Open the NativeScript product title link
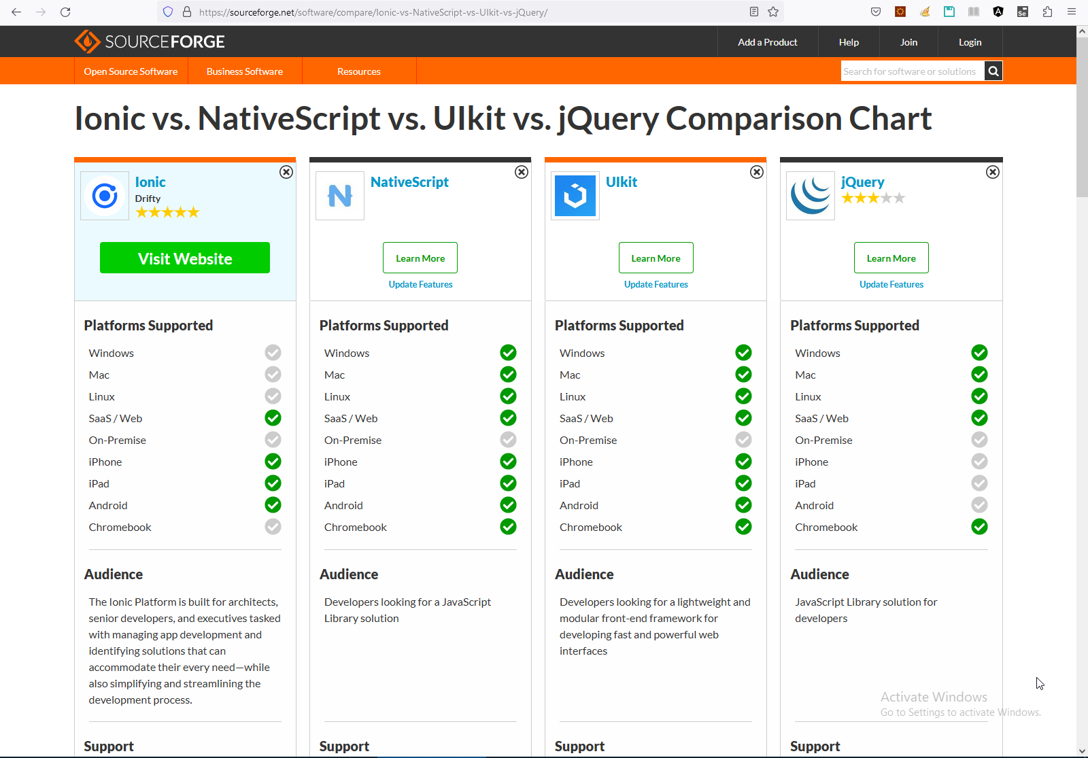This screenshot has width=1088, height=758. pyautogui.click(x=409, y=182)
